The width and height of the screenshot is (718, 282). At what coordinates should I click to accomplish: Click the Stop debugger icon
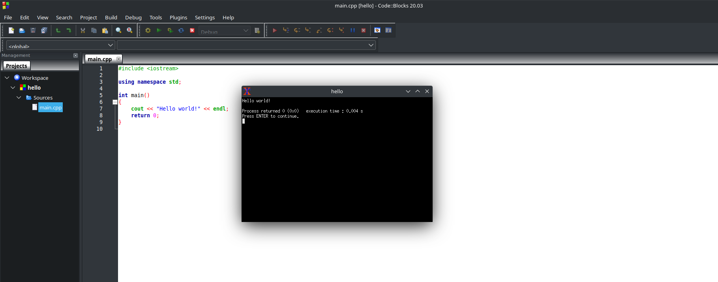click(364, 30)
